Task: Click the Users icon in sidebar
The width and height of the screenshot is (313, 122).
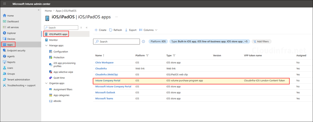Action: pyautogui.click(x=5, y=68)
